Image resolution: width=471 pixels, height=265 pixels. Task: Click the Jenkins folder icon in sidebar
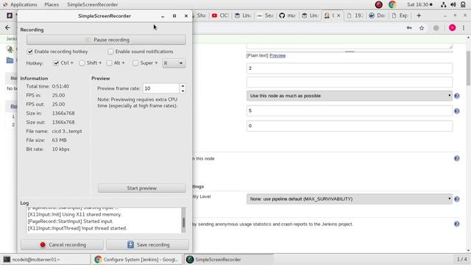[10, 60]
